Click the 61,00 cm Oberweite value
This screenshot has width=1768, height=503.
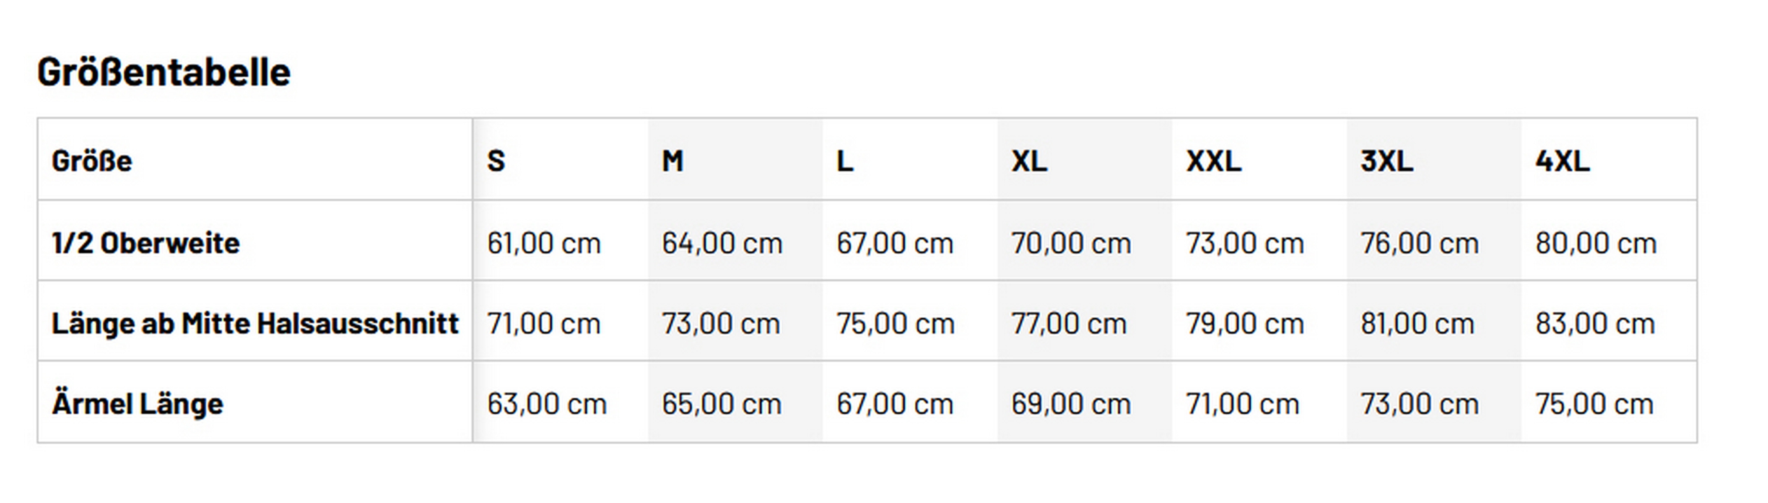click(x=544, y=243)
